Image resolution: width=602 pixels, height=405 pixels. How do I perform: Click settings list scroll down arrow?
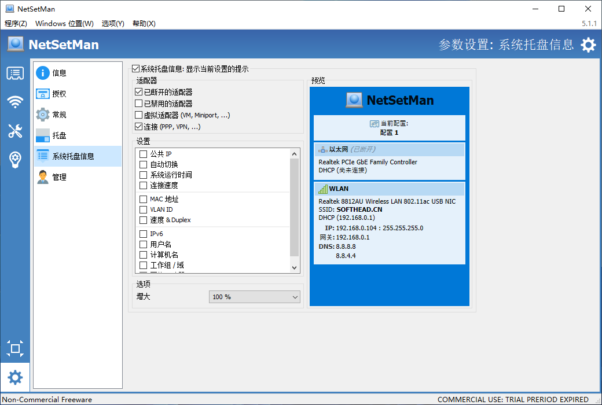pos(294,267)
